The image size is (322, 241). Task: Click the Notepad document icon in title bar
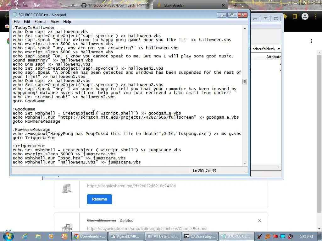(x=15, y=15)
